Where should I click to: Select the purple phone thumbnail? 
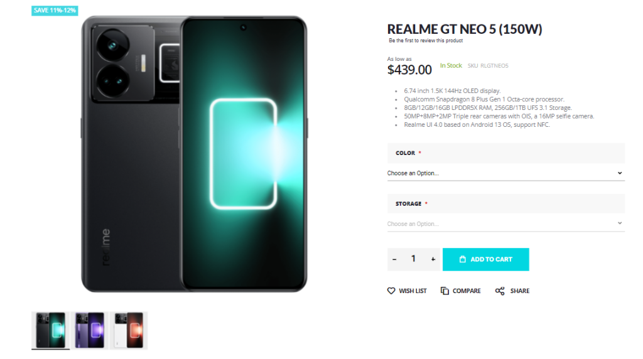(89, 330)
